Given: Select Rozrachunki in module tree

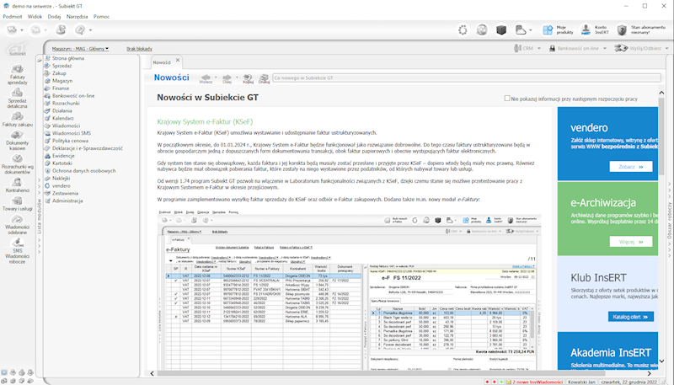Looking at the screenshot, I should click(66, 103).
